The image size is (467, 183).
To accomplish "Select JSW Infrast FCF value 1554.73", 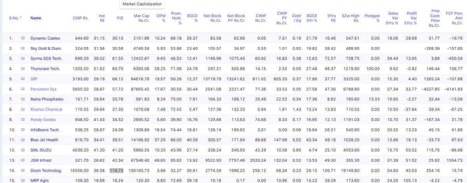I will [455, 160].
